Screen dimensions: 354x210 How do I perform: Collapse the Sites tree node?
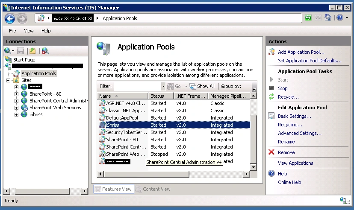pyautogui.click(x=9, y=80)
